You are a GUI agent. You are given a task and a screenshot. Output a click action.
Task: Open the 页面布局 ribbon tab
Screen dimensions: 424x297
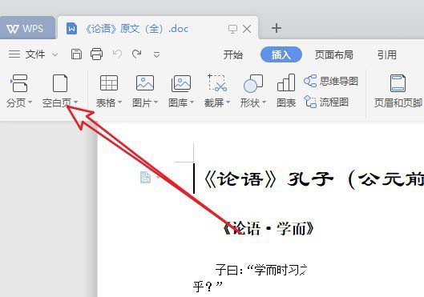334,54
